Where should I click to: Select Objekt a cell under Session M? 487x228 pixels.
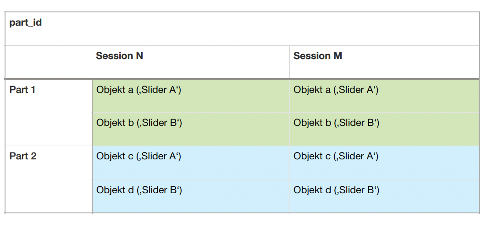(x=384, y=96)
